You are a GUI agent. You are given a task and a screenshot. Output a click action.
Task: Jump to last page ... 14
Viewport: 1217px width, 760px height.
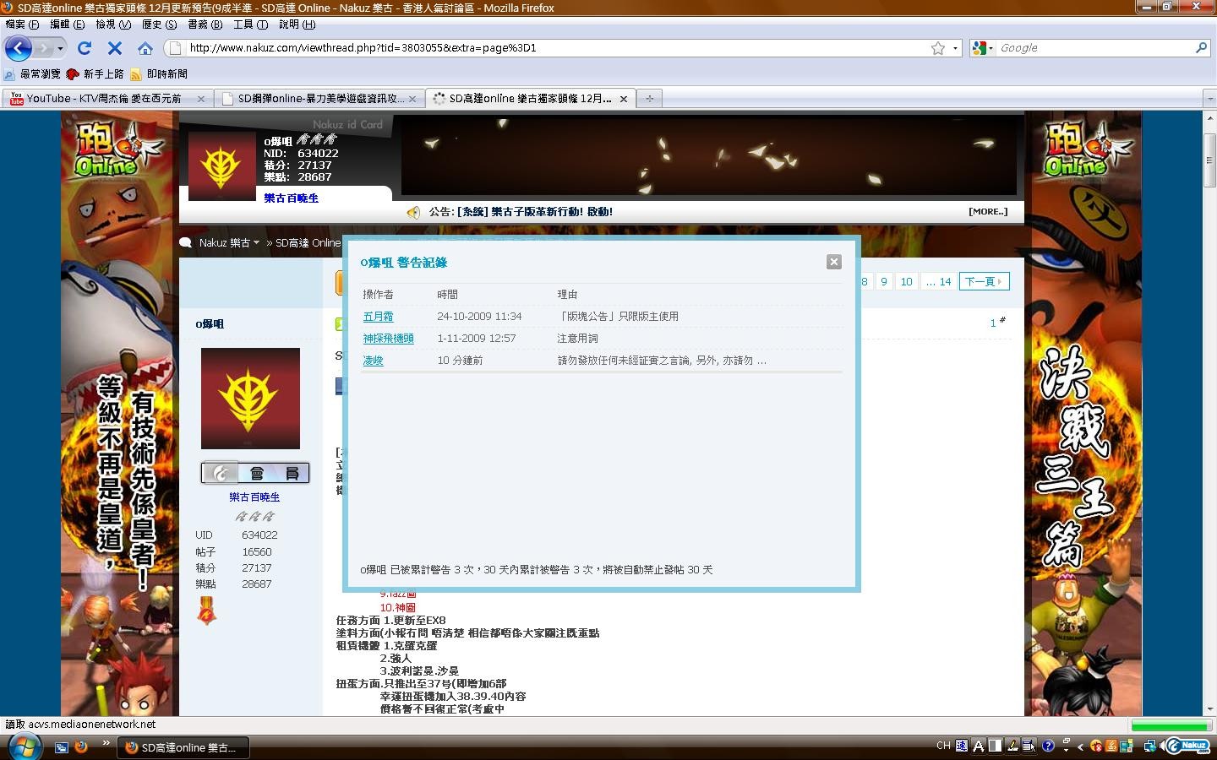click(x=939, y=281)
